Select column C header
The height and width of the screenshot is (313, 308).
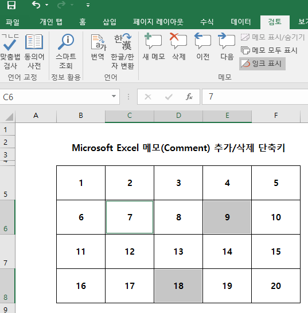[130, 116]
